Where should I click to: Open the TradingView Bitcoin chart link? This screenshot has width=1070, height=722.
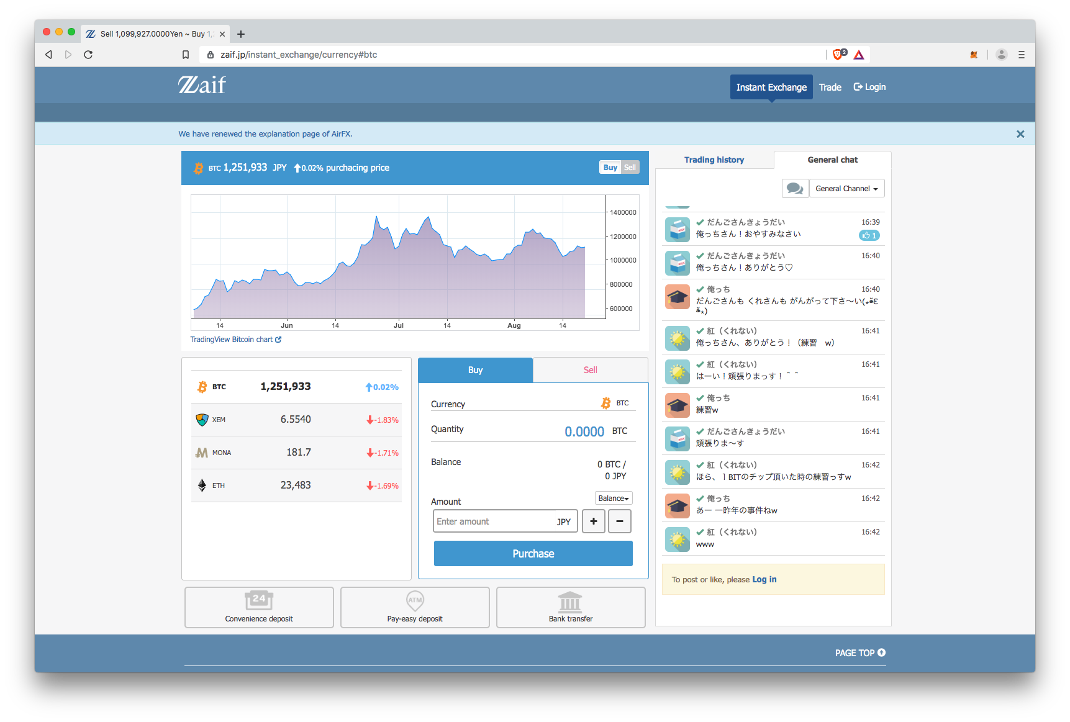point(235,340)
